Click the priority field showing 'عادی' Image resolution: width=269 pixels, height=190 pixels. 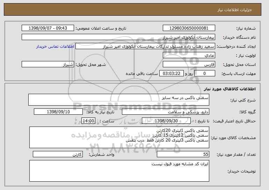189,55
